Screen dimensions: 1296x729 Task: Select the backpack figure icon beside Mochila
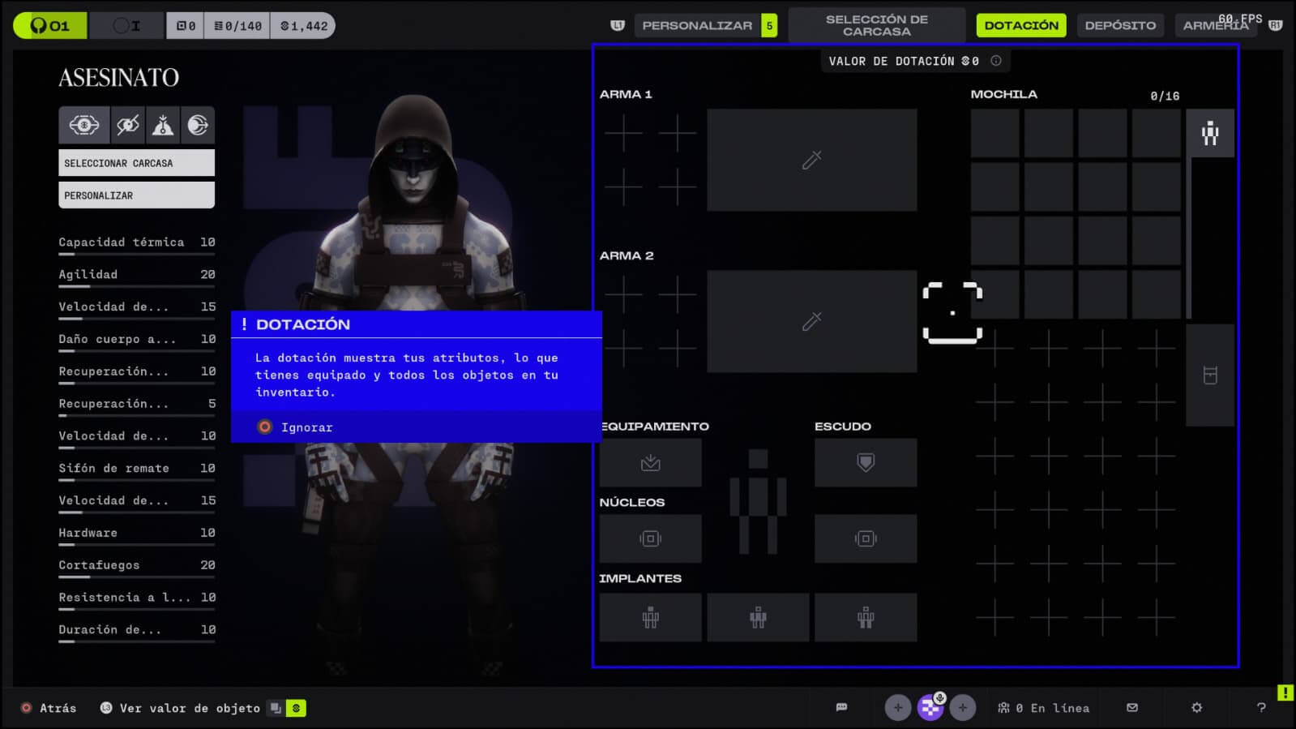point(1209,133)
